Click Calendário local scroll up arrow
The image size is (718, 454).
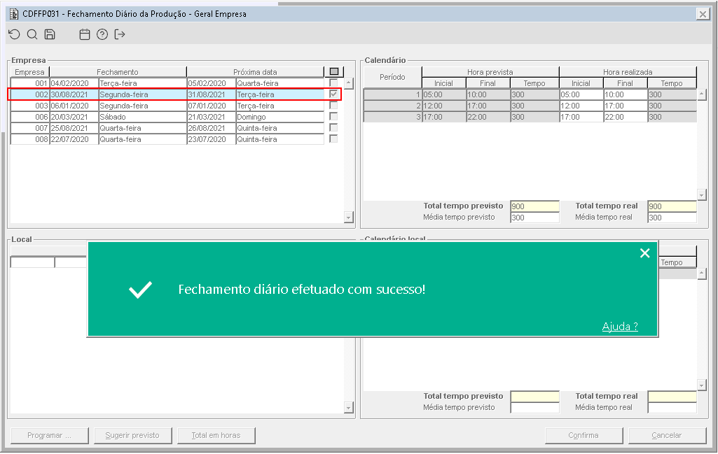(701, 274)
